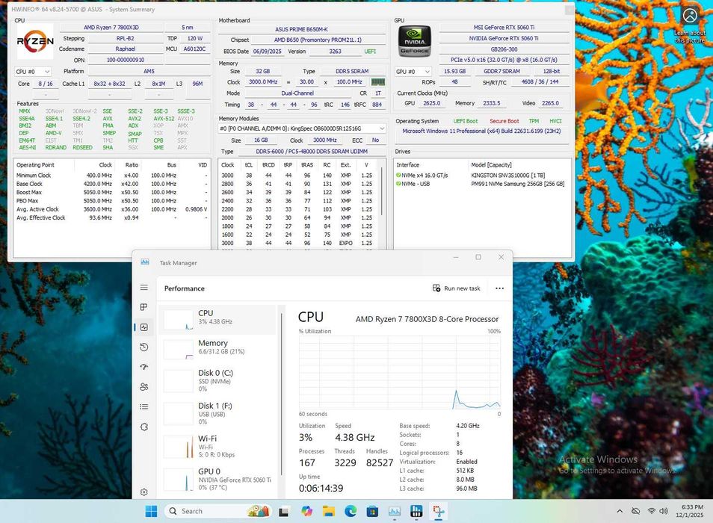
Task: Select Wi-Fi in the Performance list
Action: click(217, 446)
